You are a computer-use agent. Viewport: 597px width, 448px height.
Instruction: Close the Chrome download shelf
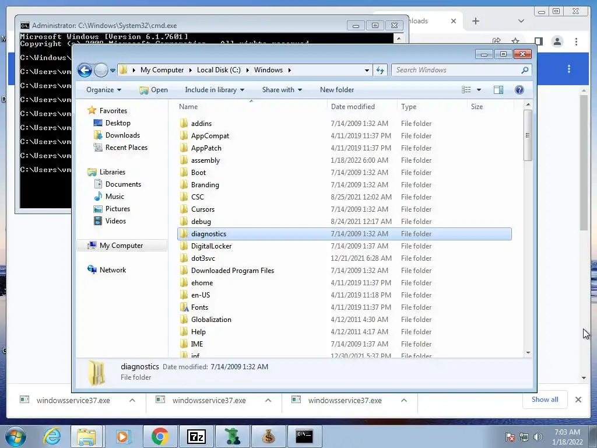[578, 400]
